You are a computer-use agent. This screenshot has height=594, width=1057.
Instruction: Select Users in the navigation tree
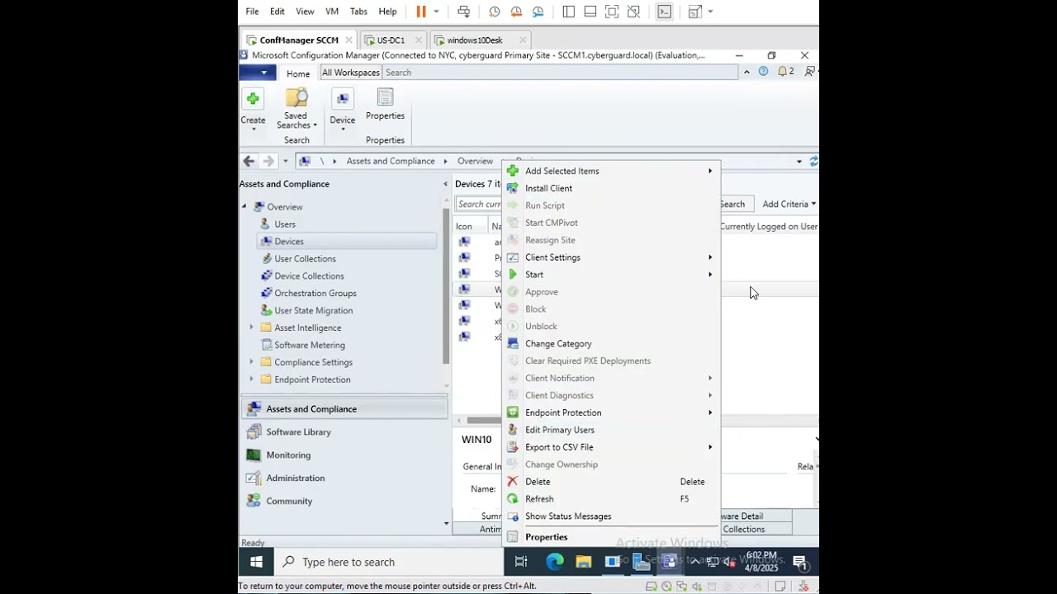(285, 224)
